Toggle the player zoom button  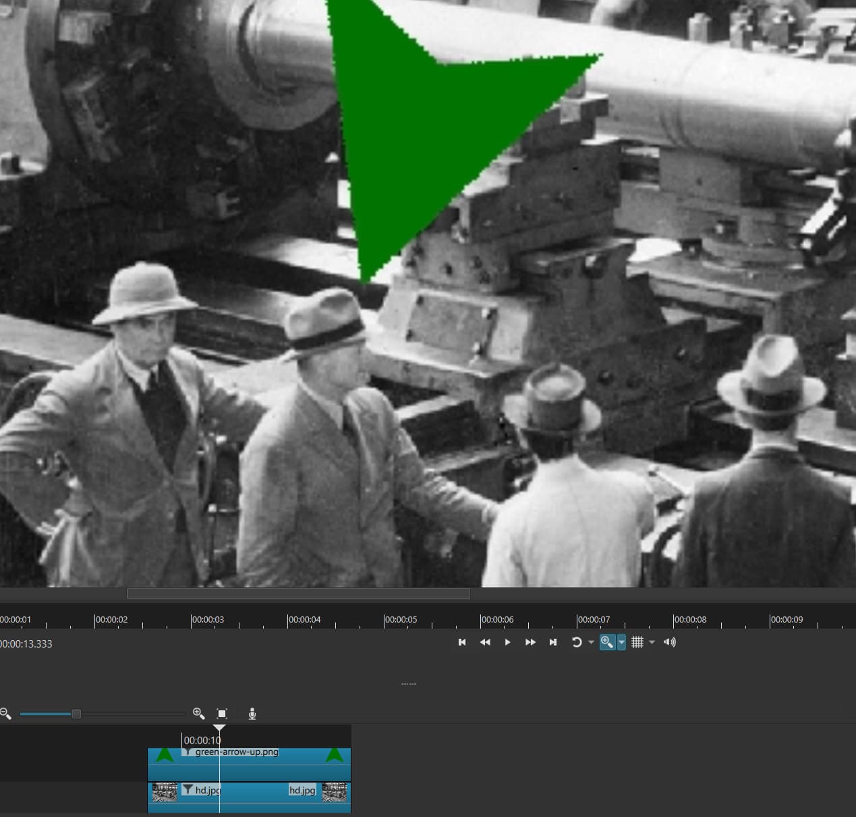606,642
